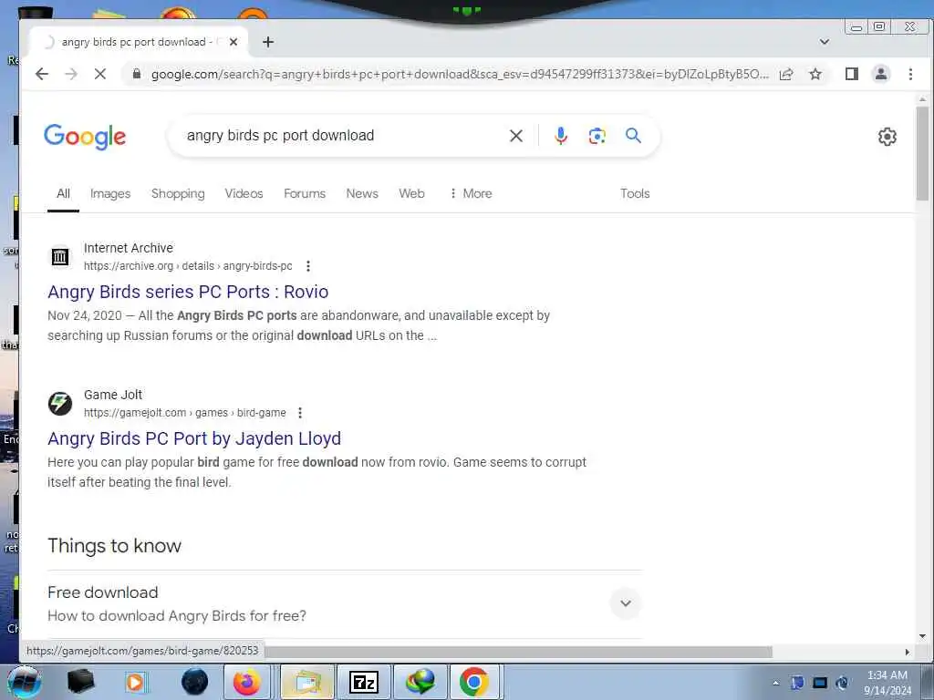Image resolution: width=934 pixels, height=700 pixels.
Task: Share this page from the address bar
Action: [x=786, y=74]
